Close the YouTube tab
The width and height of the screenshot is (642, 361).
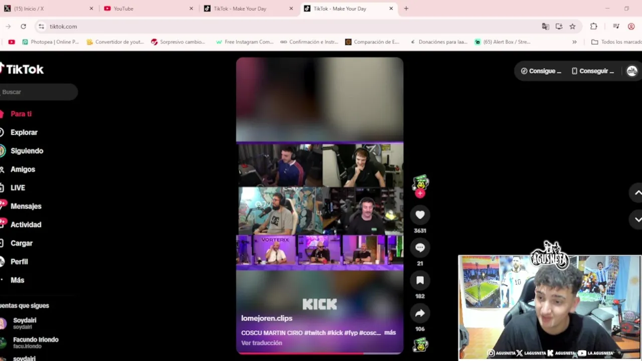pyautogui.click(x=191, y=9)
